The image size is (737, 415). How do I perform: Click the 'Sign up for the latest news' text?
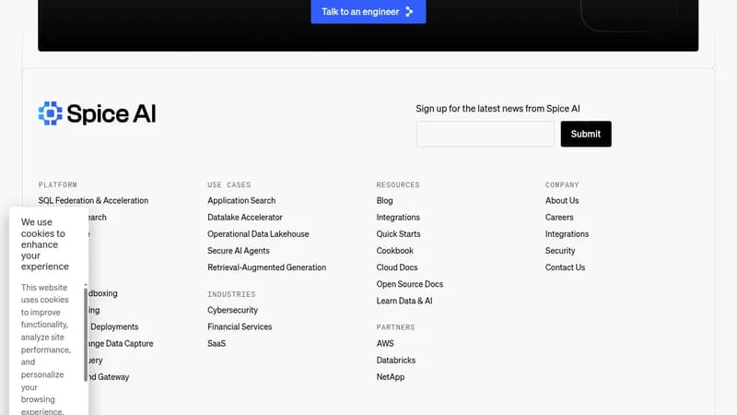(497, 109)
